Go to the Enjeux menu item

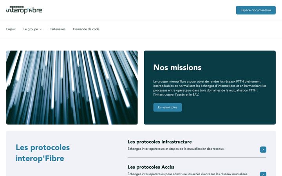point(11,29)
